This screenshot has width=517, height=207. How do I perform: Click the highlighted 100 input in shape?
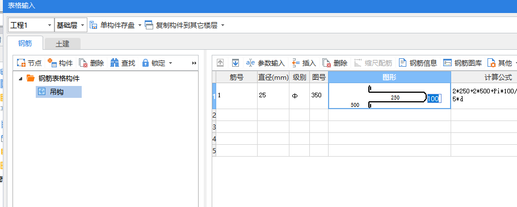click(434, 98)
